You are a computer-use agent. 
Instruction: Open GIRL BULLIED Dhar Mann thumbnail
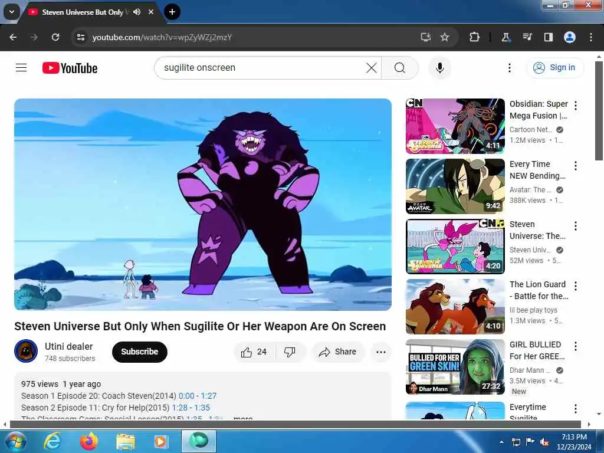455,367
